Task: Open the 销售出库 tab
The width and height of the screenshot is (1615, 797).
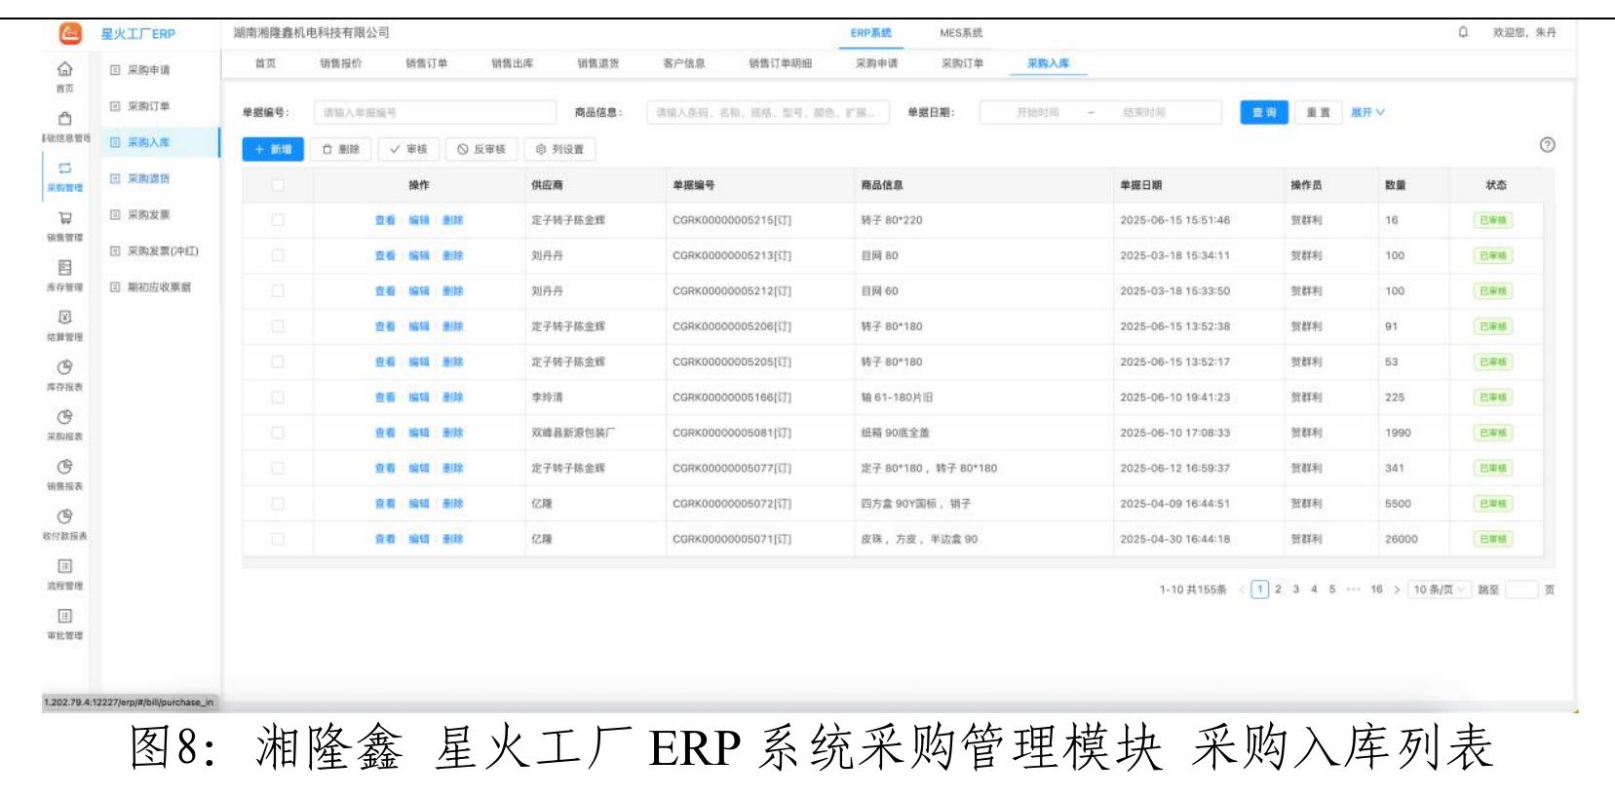Action: 513,63
